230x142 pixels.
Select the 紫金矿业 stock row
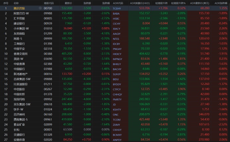point(19,124)
